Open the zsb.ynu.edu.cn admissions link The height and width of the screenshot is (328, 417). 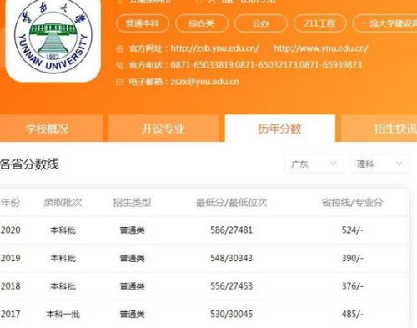pos(214,48)
